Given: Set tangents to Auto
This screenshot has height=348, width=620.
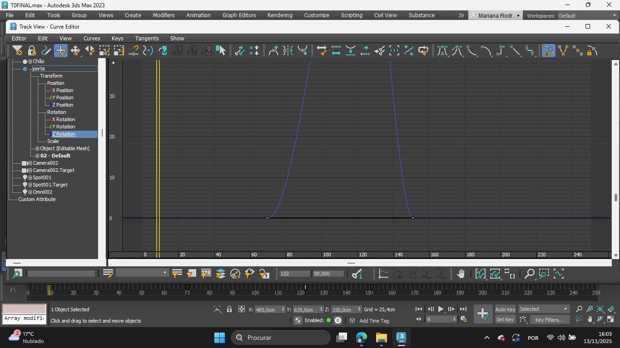Looking at the screenshot, I should [x=442, y=50].
